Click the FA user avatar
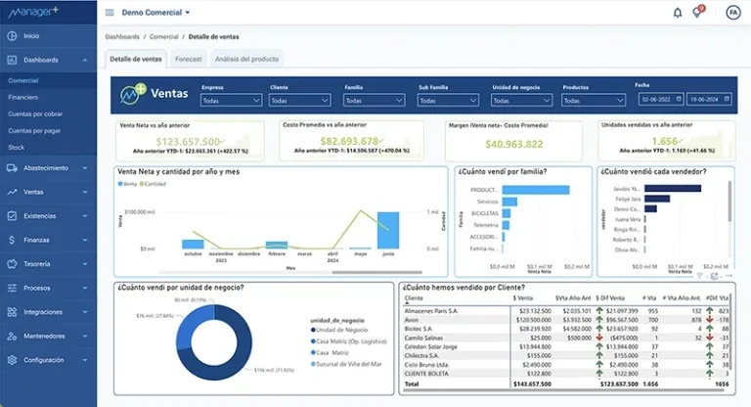The width and height of the screenshot is (751, 407). (x=732, y=13)
